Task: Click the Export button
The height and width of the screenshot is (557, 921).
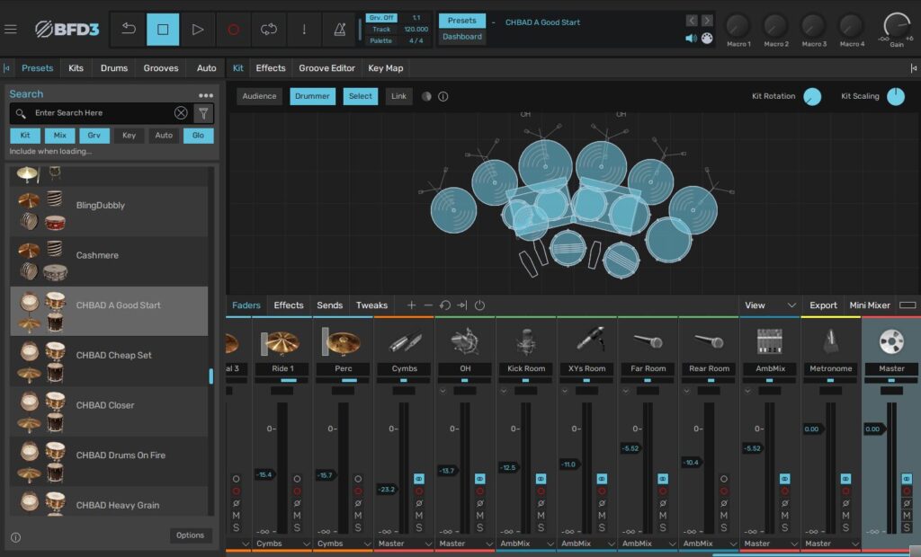Action: [823, 305]
